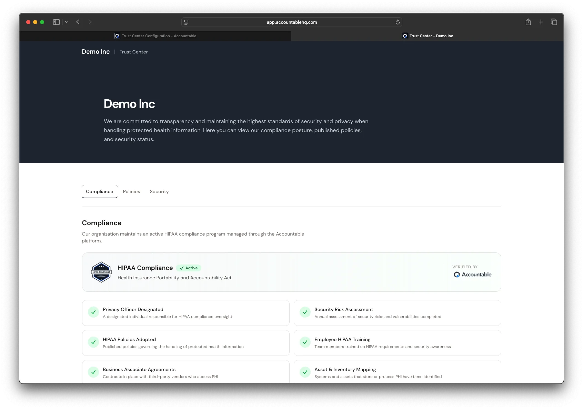
Task: Click checkmark on Employee HIPAA Training
Action: [x=305, y=342]
